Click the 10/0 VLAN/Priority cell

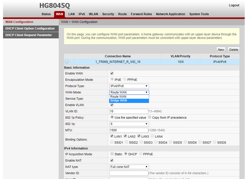(180, 62)
